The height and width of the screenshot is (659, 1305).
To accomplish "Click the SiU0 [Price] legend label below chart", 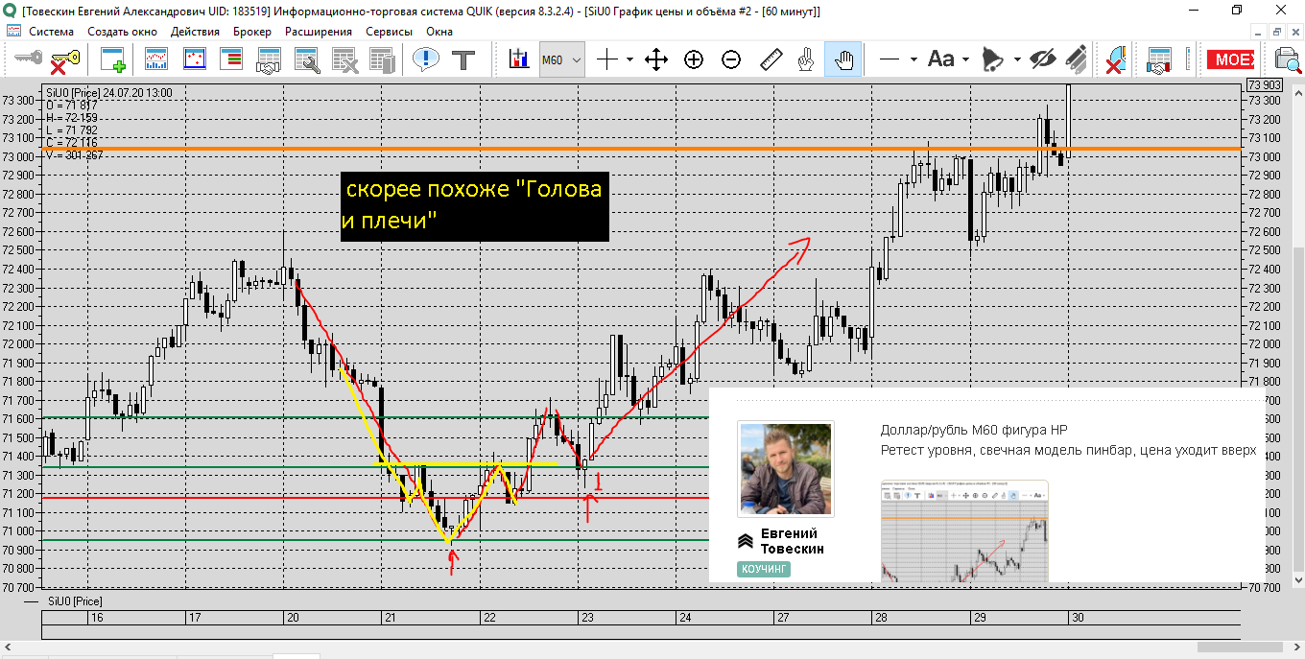I will [74, 600].
